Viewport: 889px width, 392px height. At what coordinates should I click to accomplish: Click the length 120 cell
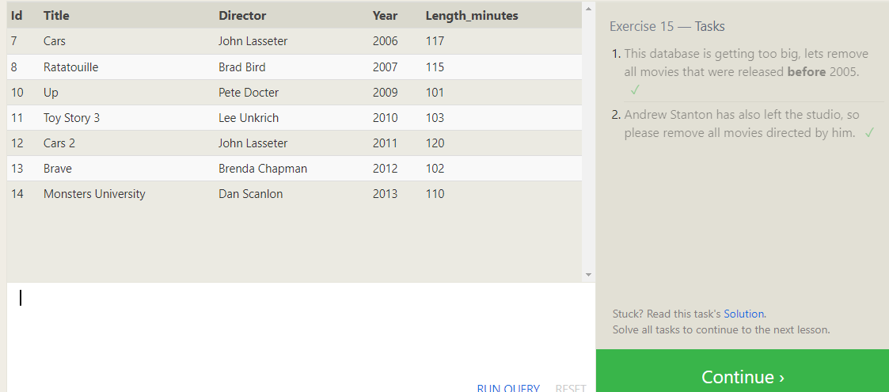[435, 143]
